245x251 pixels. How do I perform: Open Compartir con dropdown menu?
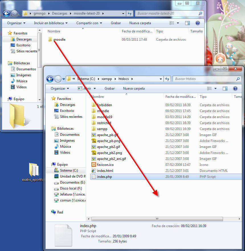pos(89,23)
